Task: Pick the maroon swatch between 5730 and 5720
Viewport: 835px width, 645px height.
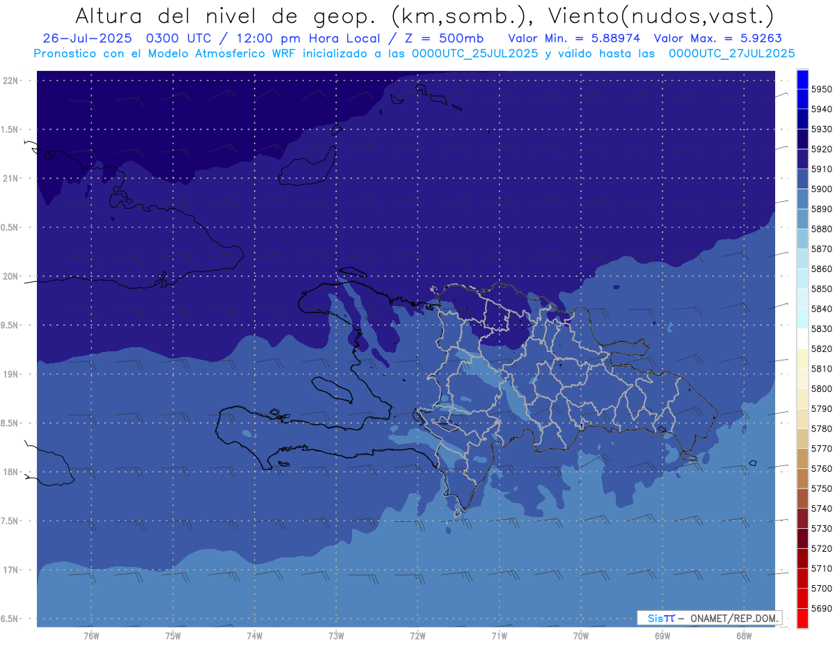Action: (x=802, y=539)
